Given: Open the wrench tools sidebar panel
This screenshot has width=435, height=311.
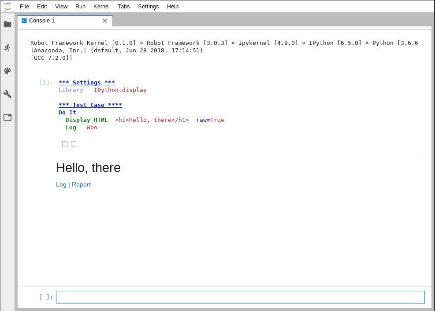Looking at the screenshot, I should [x=7, y=94].
